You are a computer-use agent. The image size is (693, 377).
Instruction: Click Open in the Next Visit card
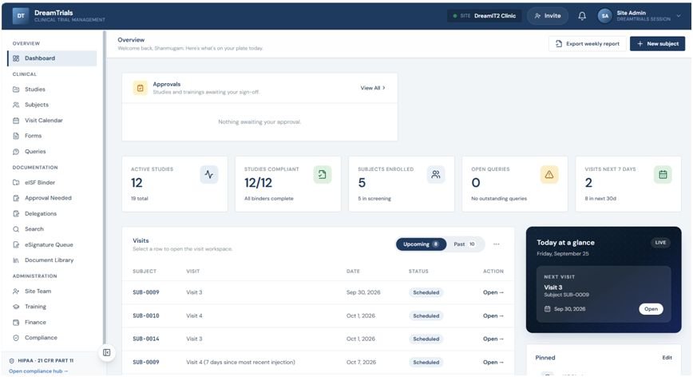(x=651, y=309)
